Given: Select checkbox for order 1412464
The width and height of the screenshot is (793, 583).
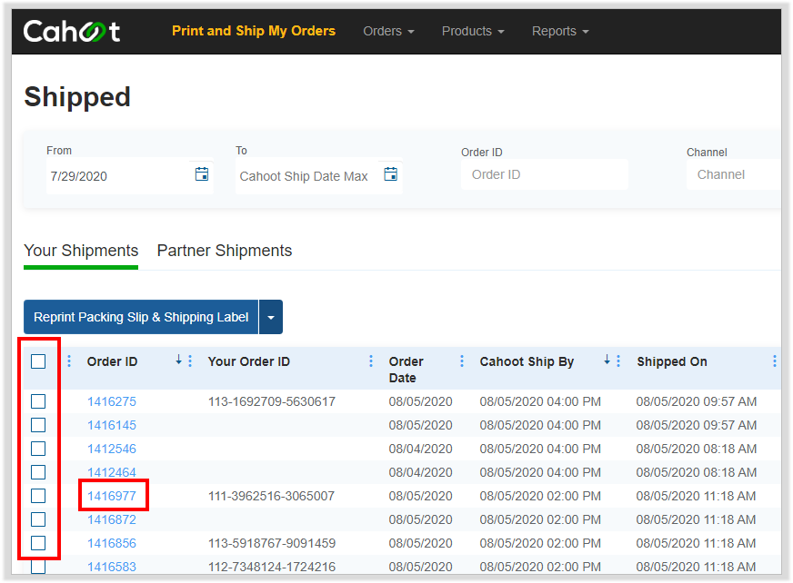Looking at the screenshot, I should pos(38,472).
